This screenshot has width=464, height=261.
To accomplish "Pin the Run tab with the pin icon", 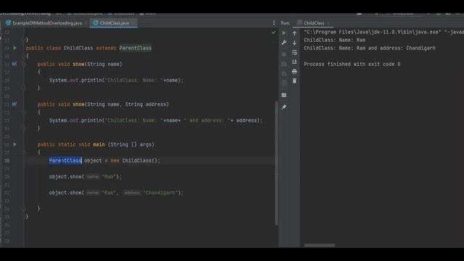I will 284,107.
